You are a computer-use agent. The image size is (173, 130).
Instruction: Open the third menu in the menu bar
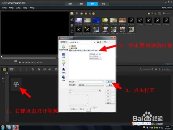pyautogui.click(x=18, y=8)
